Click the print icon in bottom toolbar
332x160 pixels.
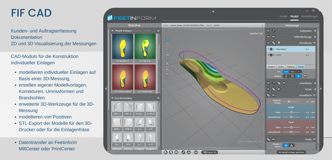196,152
